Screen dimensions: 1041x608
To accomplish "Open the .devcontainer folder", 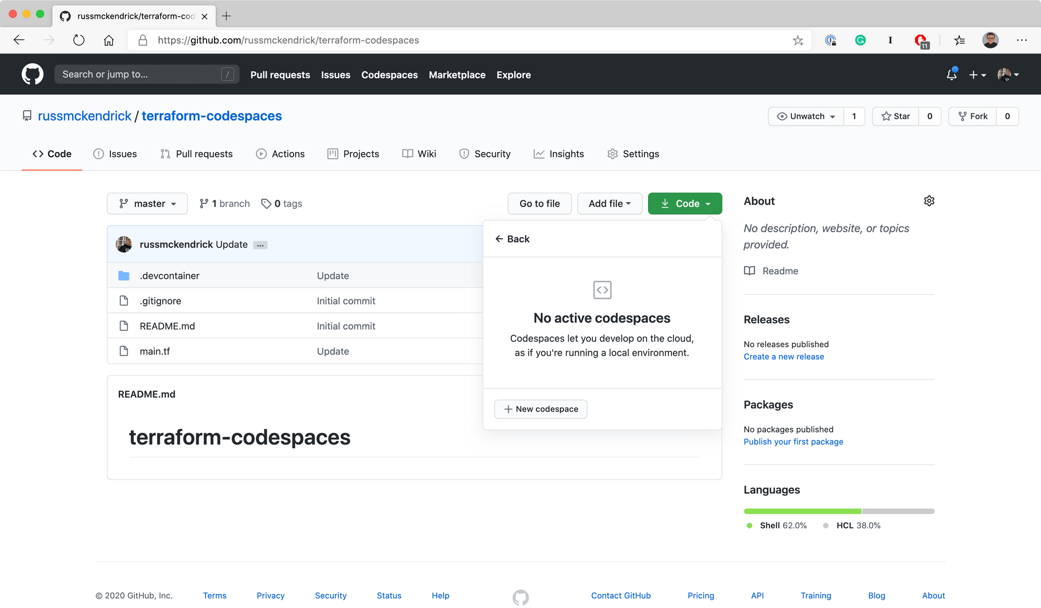I will 169,276.
